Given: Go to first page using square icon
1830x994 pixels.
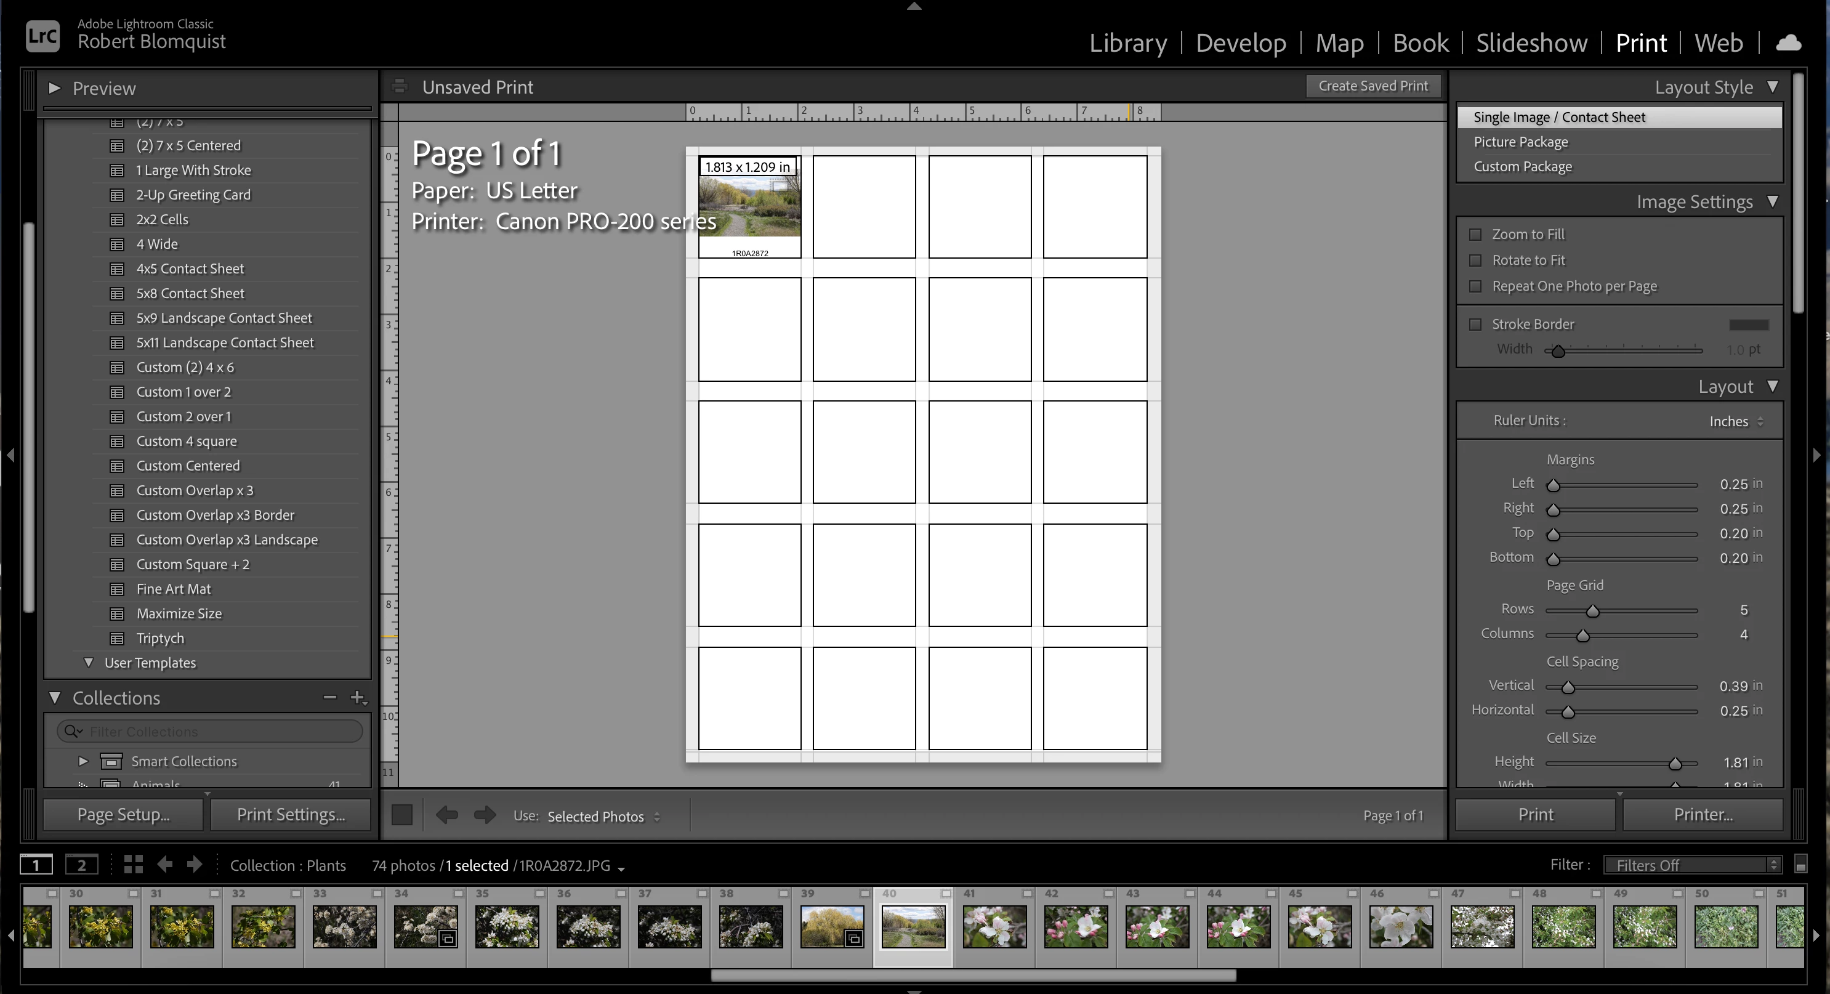Looking at the screenshot, I should coord(402,815).
